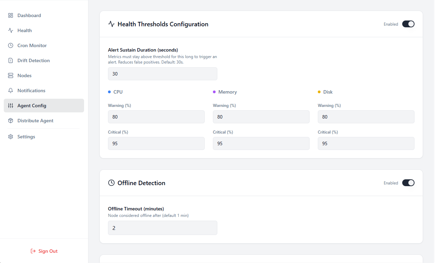
Task: Click the Notifications bell icon
Action: pos(11,91)
